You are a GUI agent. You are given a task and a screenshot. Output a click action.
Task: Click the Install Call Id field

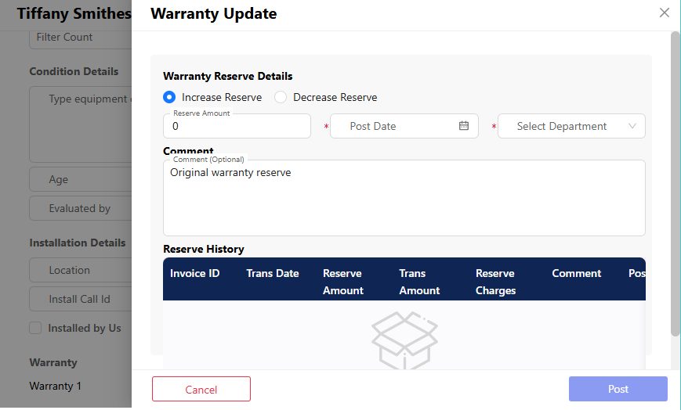coord(81,299)
